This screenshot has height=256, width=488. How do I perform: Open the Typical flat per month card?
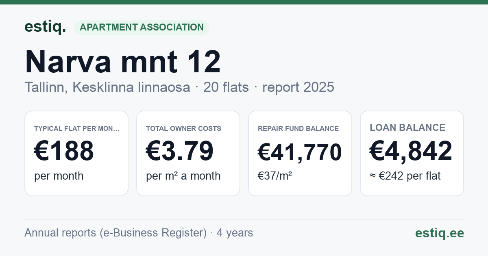76,153
